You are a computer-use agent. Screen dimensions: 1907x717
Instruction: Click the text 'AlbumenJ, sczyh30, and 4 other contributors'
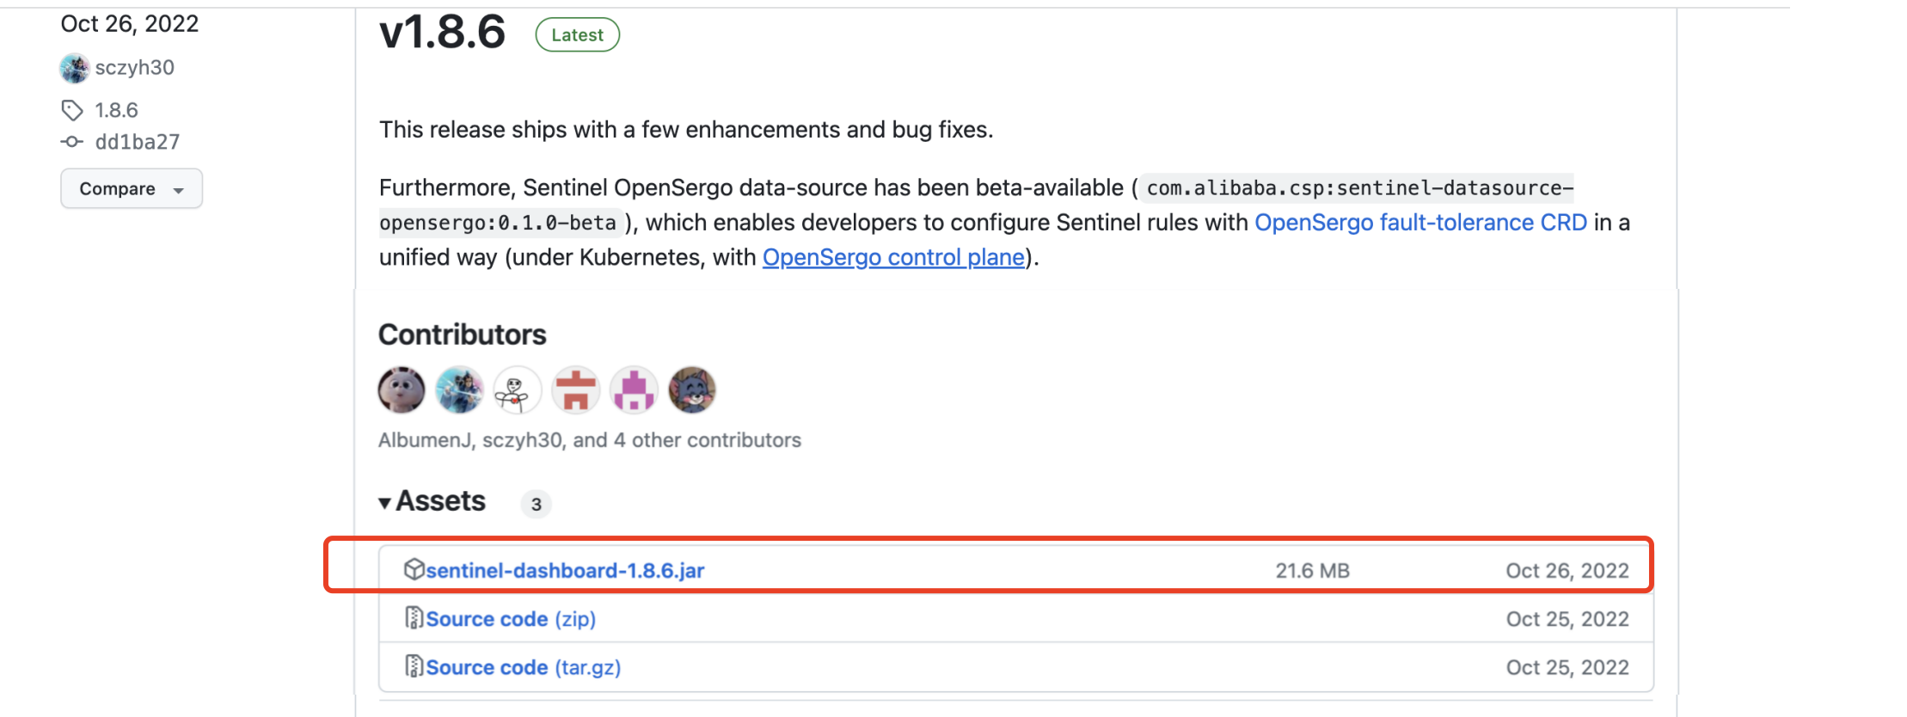point(590,440)
